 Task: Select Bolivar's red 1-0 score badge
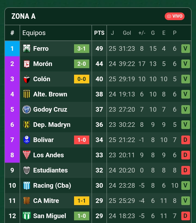82,140
